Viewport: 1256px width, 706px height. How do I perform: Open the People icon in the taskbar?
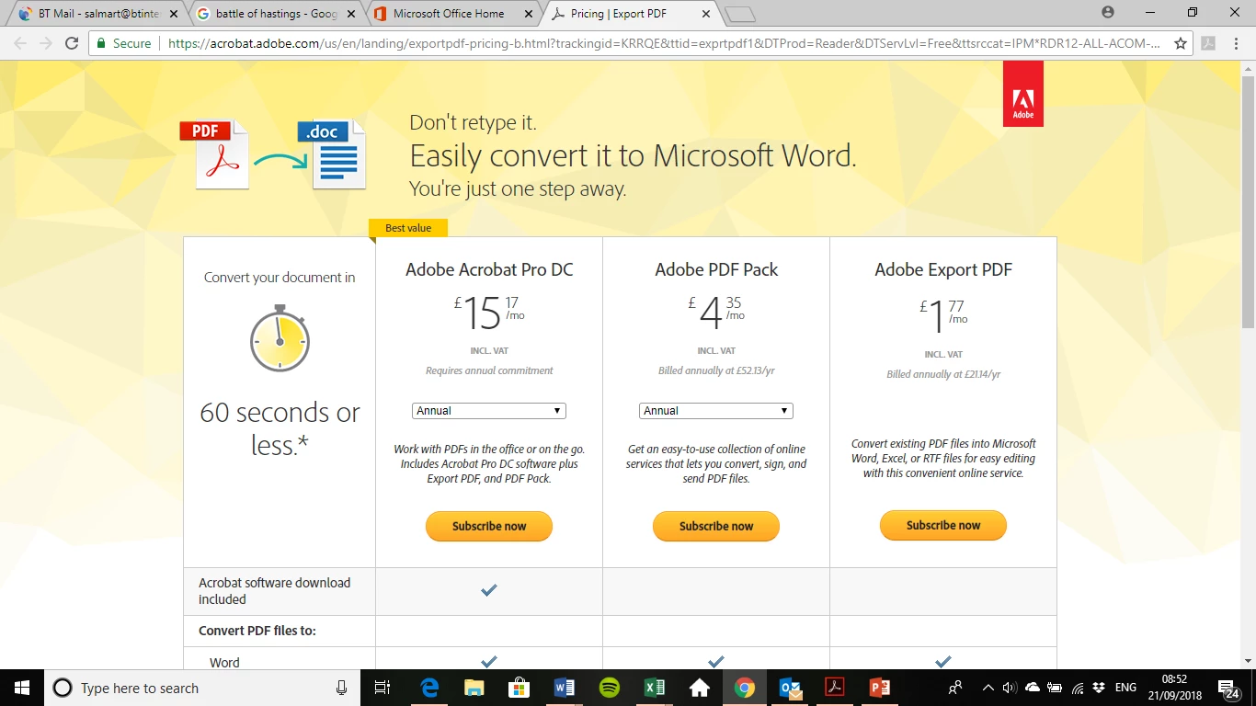pos(956,688)
